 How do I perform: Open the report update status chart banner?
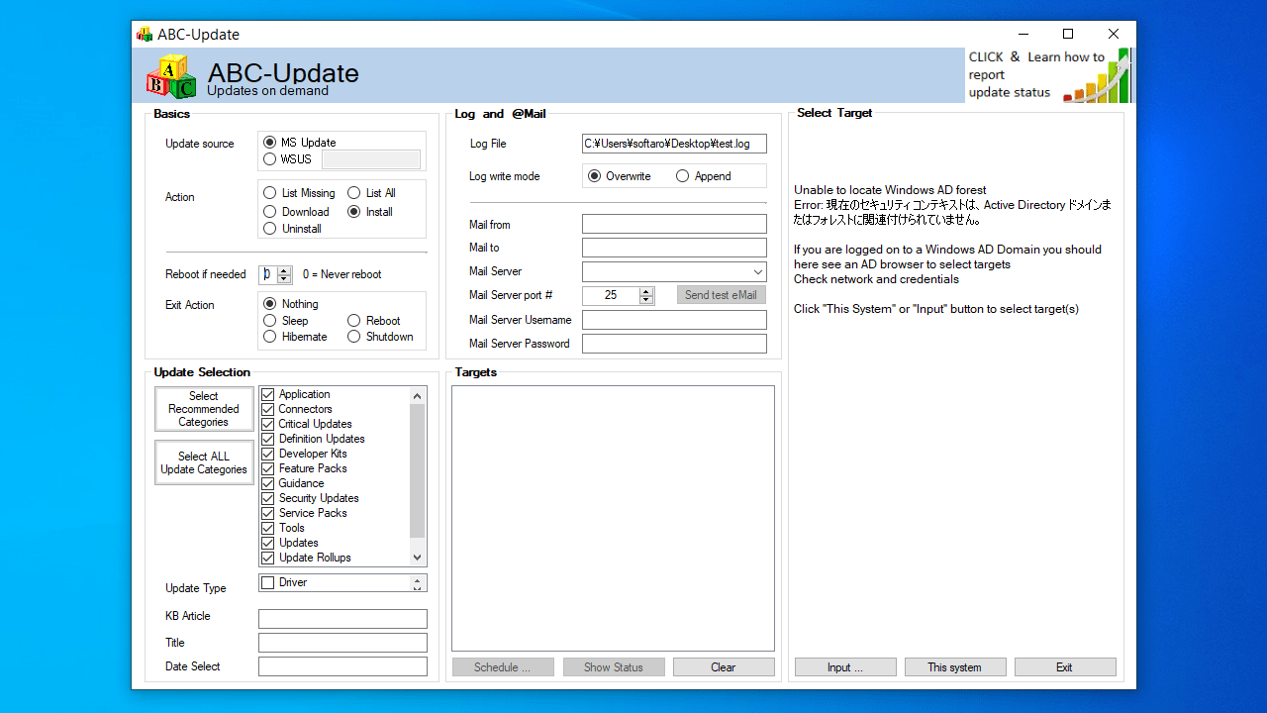pos(1049,75)
